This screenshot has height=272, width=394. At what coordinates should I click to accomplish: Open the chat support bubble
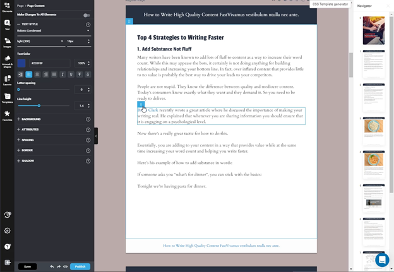pyautogui.click(x=382, y=259)
